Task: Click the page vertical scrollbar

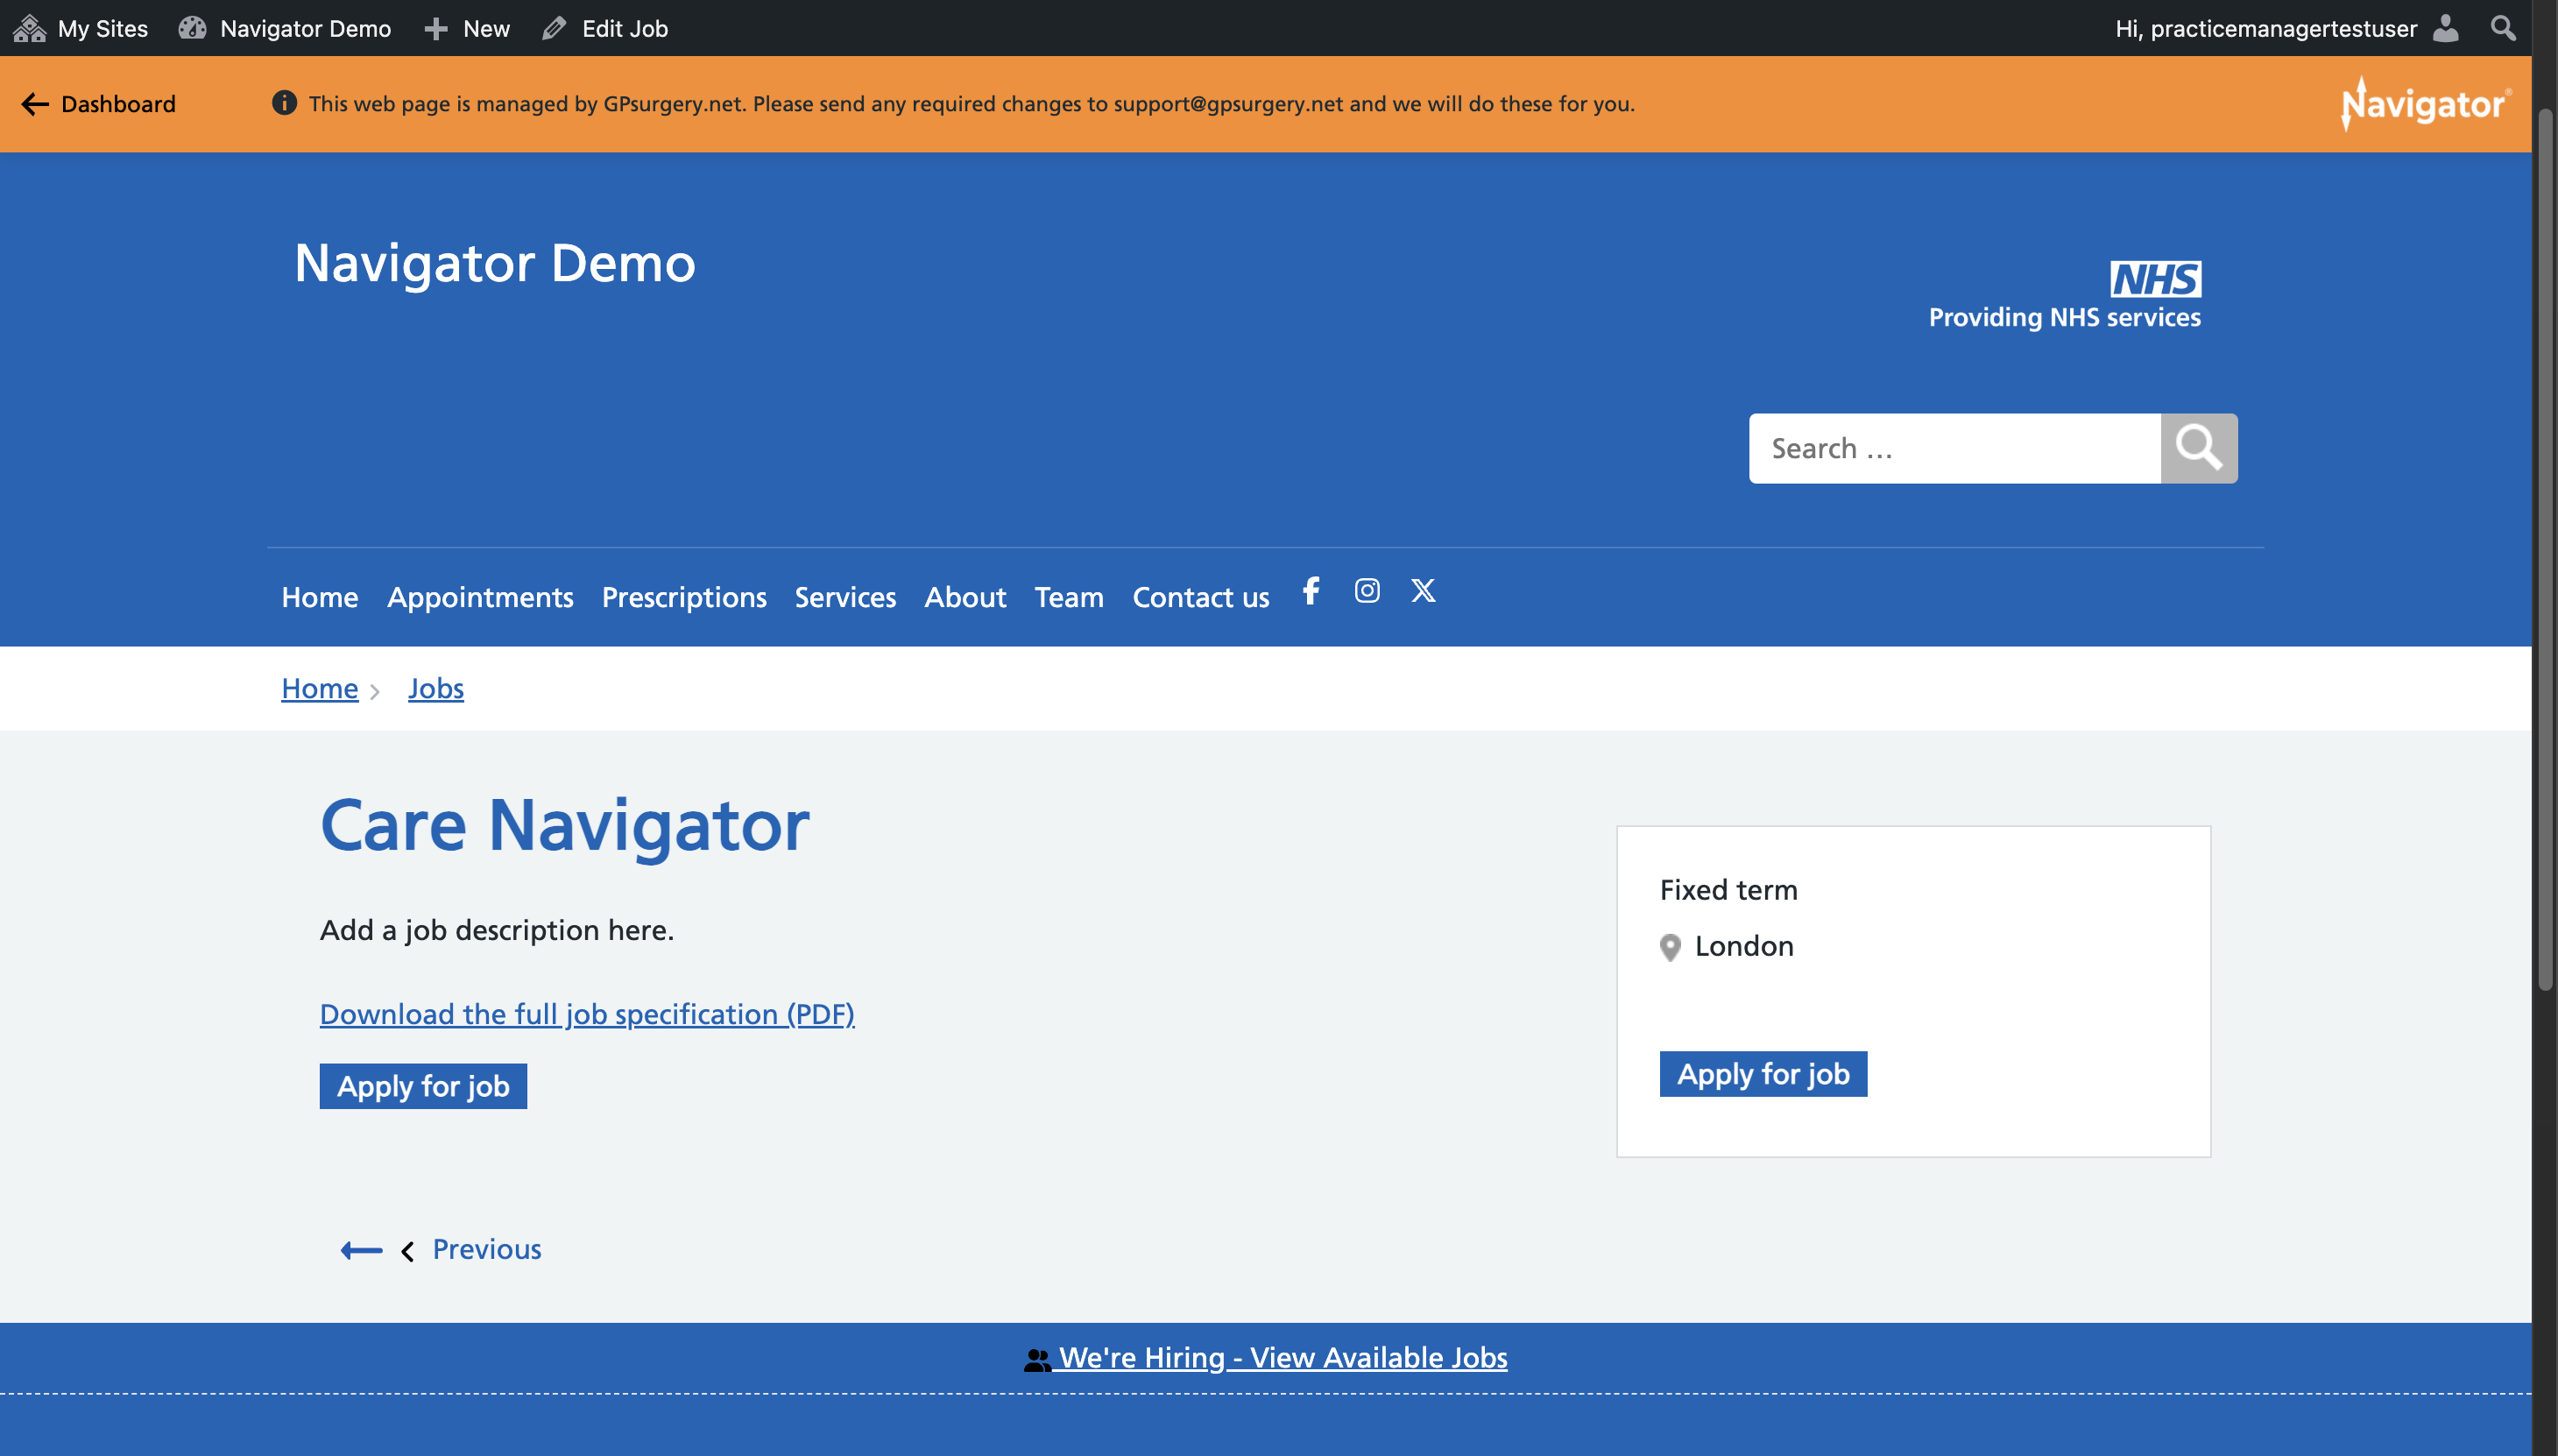Action: [2545, 548]
